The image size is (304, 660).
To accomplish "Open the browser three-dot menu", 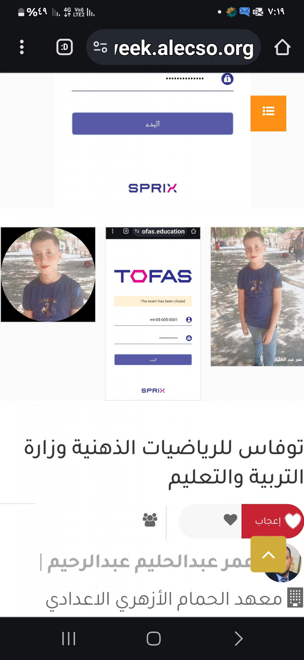I will [x=22, y=47].
